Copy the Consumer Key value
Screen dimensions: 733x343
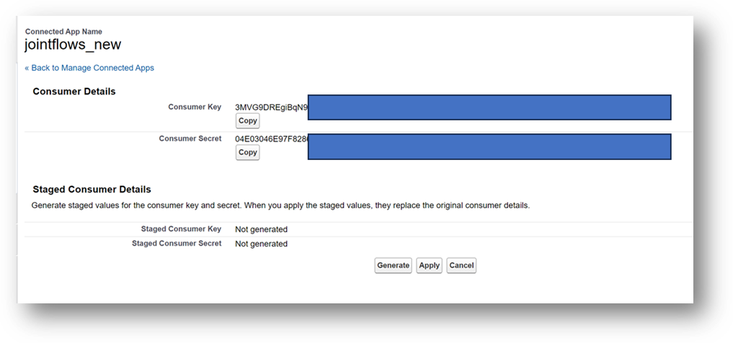tap(247, 121)
